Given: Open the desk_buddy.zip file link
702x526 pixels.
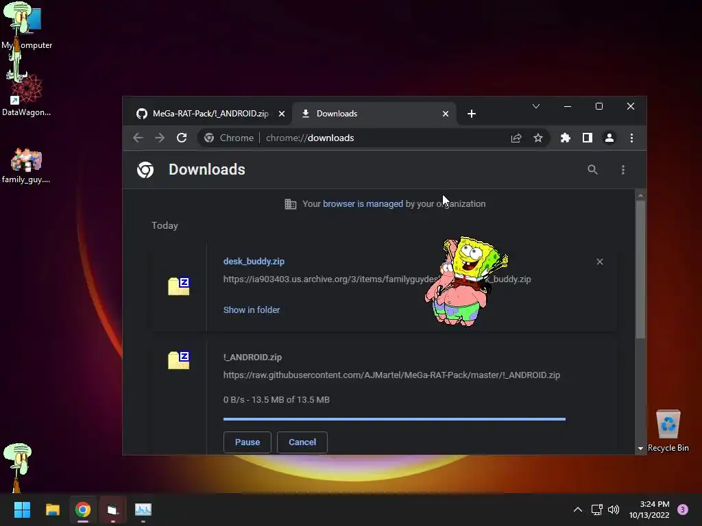Looking at the screenshot, I should pos(254,261).
